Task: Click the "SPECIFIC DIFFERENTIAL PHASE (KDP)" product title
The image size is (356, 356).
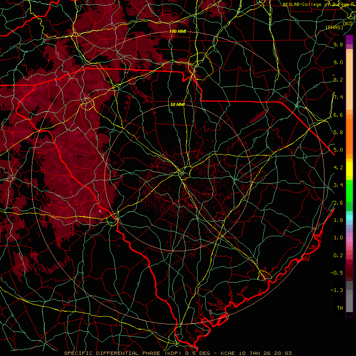Action: click(x=123, y=353)
